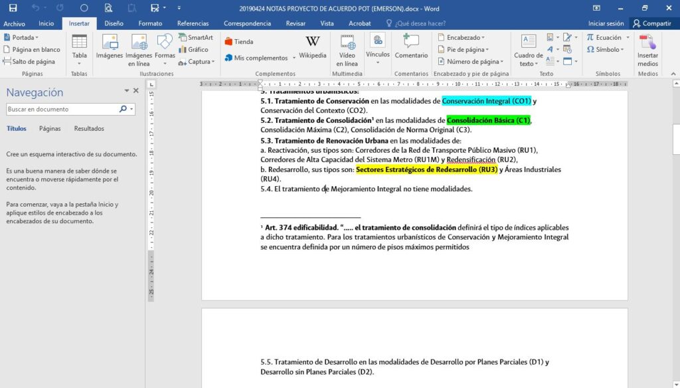This screenshot has height=388, width=680.
Task: Open the Tabla insert dropdown
Action: coord(80,50)
